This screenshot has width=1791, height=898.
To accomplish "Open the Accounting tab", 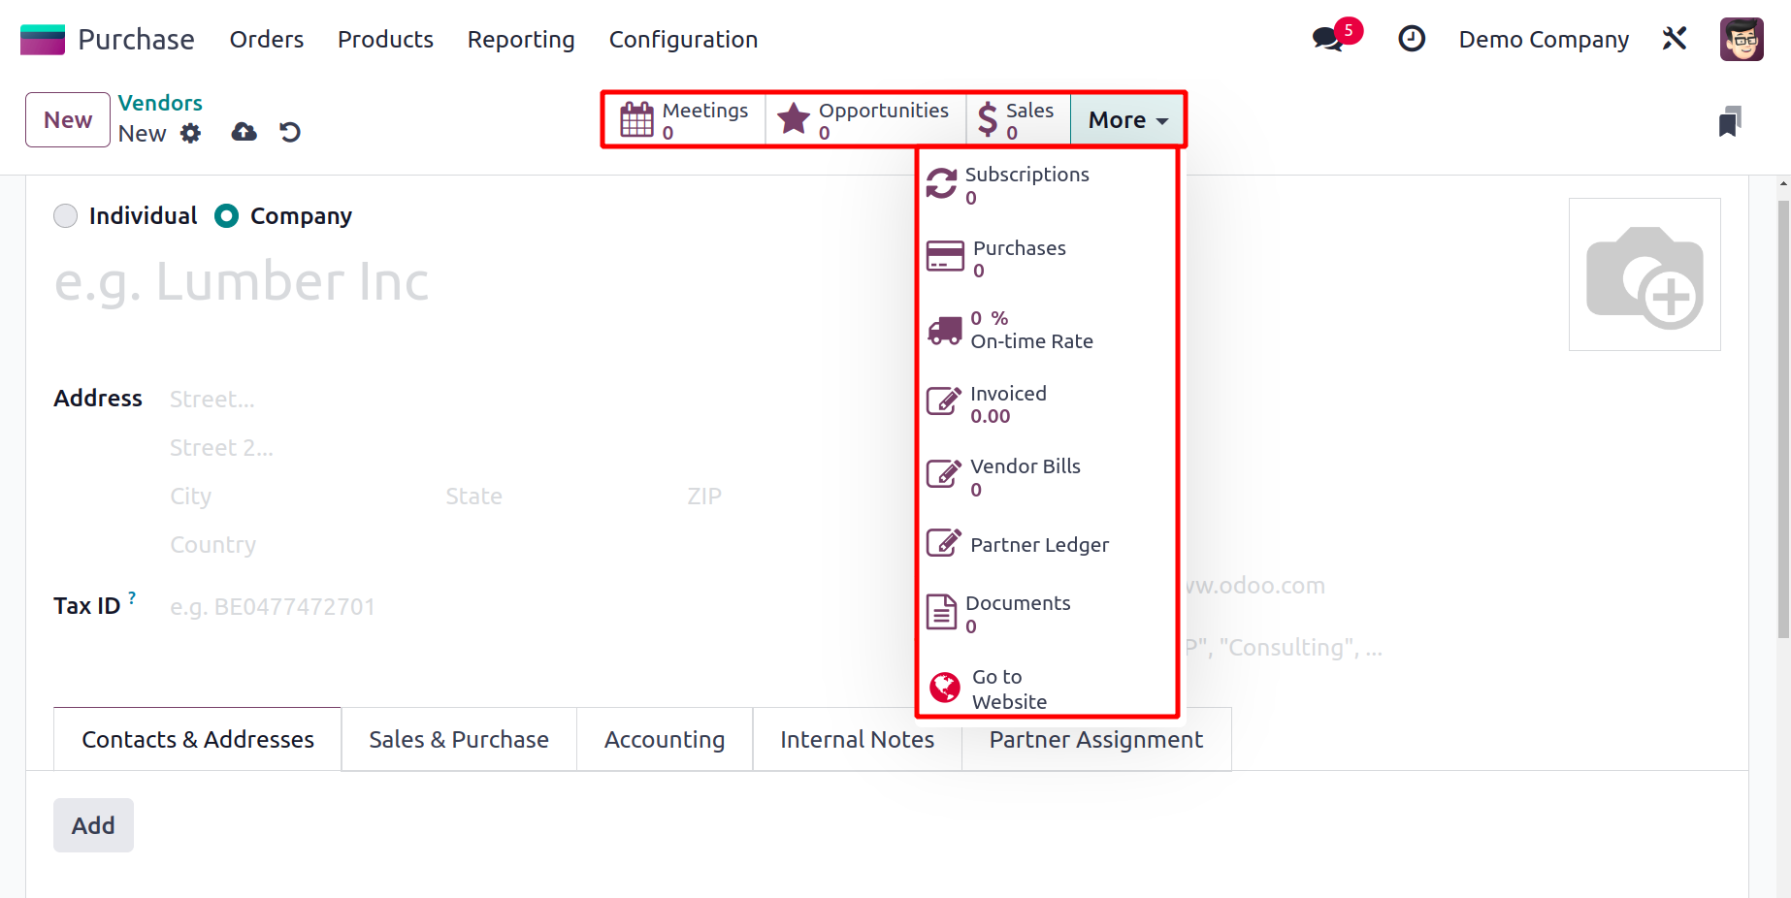I will (x=665, y=739).
